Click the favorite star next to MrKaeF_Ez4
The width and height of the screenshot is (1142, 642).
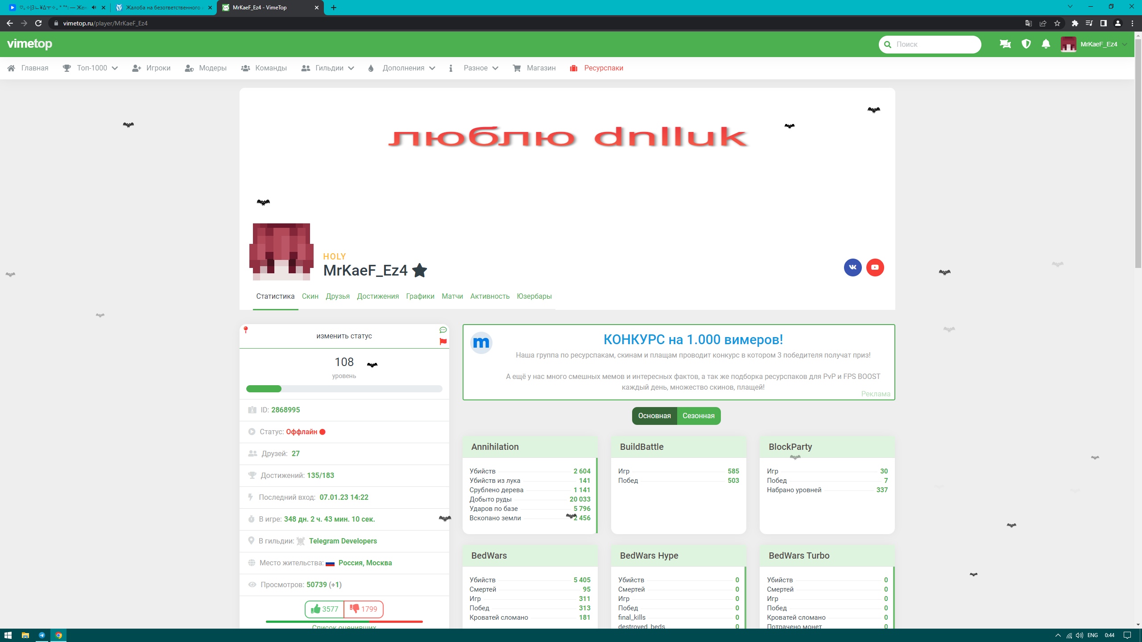[419, 270]
